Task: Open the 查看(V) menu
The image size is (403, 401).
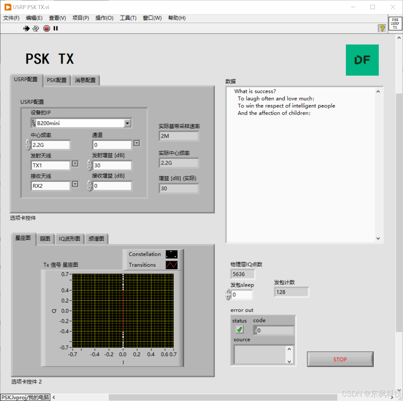Action: coord(57,18)
